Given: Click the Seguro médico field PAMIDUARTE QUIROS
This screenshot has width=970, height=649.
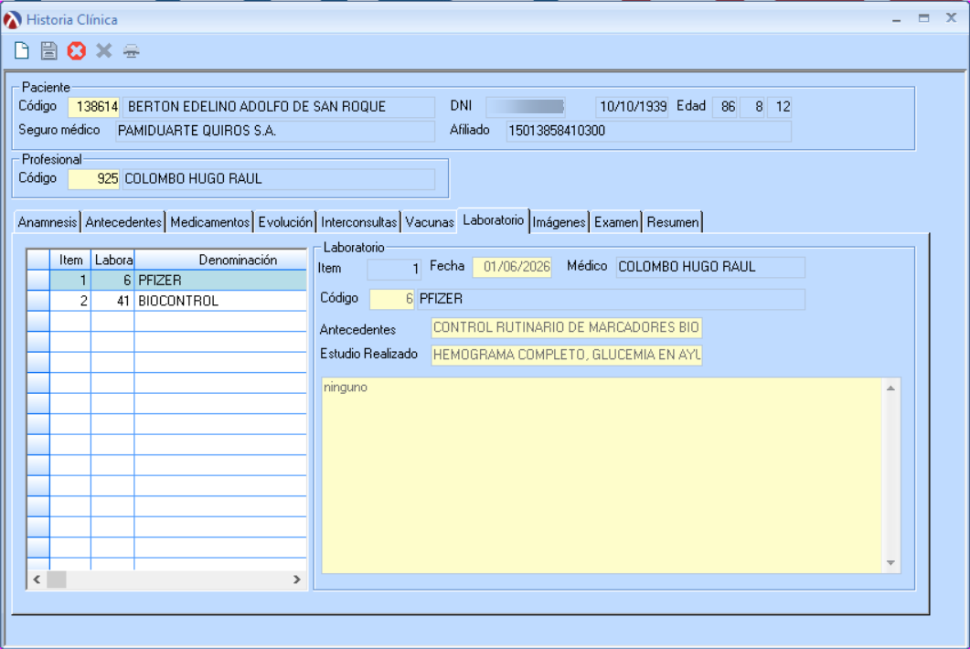Looking at the screenshot, I should click(275, 131).
